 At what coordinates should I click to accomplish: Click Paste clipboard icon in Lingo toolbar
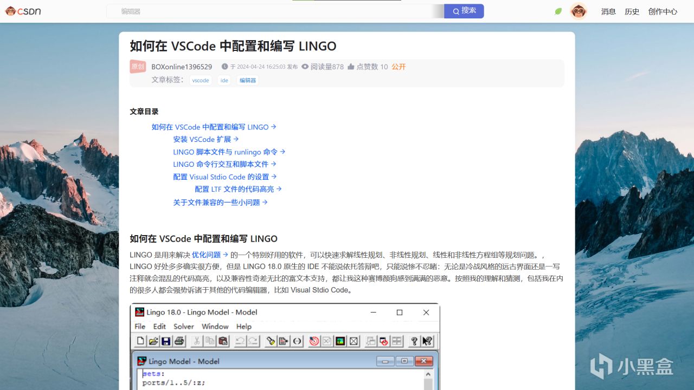223,341
